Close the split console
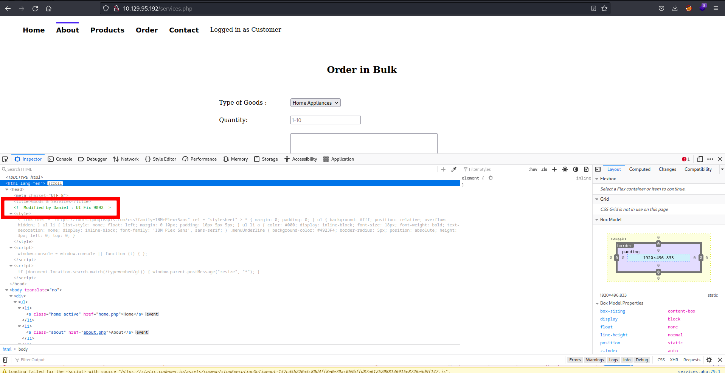 tap(720, 360)
